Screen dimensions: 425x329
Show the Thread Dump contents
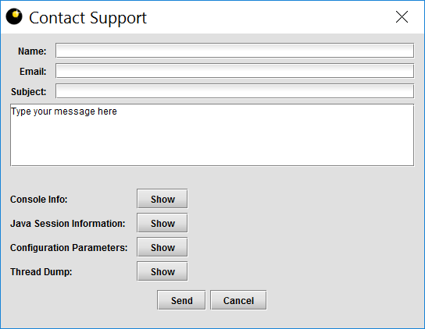(162, 271)
